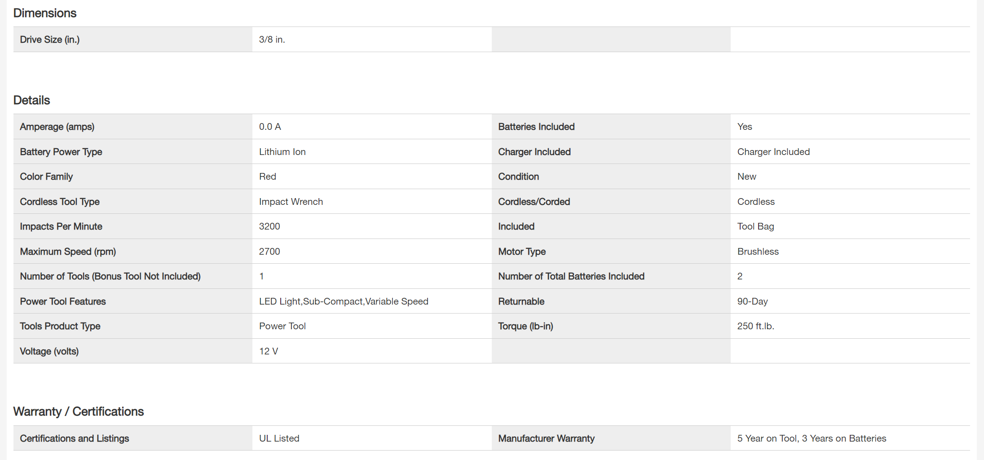Click the Details section heading
984x460 pixels.
tap(31, 100)
